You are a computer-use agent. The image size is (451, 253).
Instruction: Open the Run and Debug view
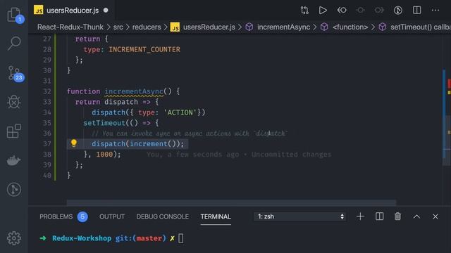click(14, 101)
